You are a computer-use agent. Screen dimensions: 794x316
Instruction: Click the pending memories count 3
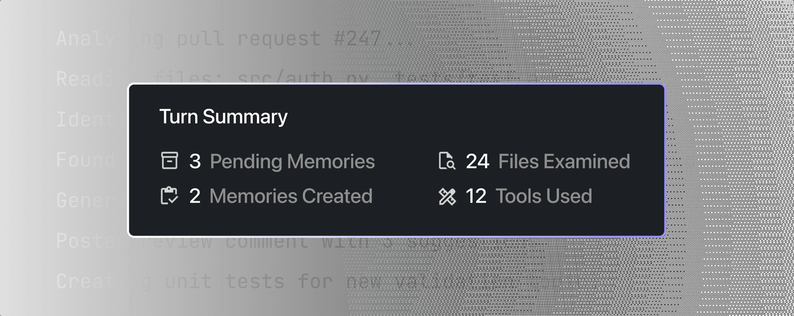point(195,162)
